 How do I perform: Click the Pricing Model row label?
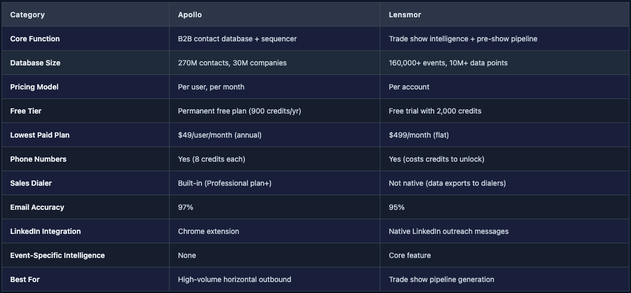point(34,87)
